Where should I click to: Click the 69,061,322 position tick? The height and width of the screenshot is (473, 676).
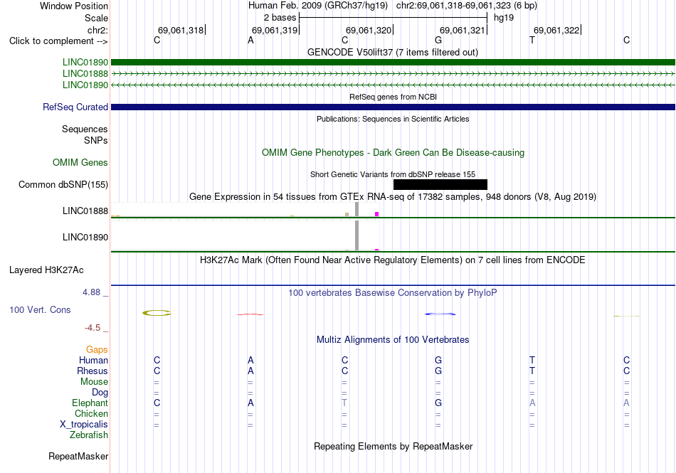pos(557,30)
